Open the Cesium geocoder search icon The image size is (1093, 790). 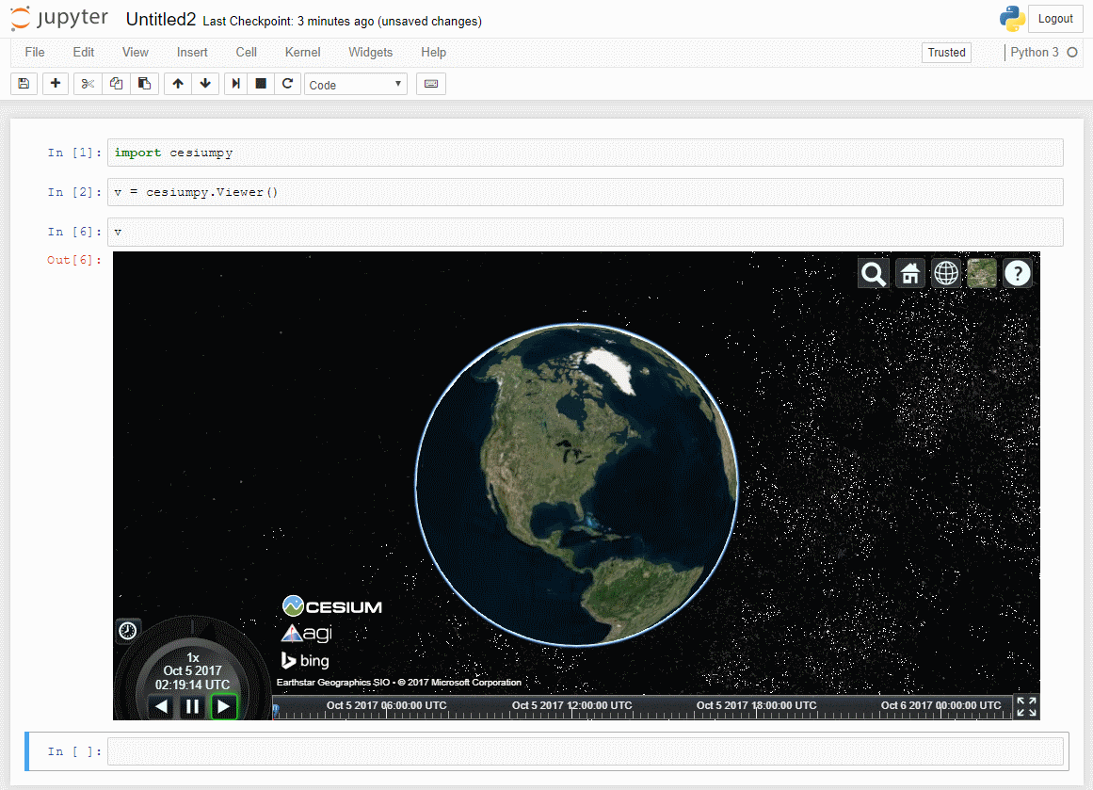pos(874,273)
